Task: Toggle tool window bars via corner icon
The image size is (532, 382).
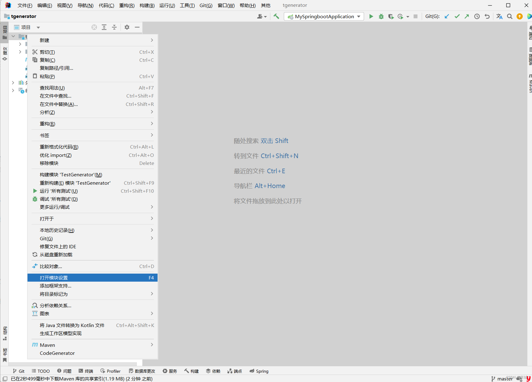Action: [5, 379]
